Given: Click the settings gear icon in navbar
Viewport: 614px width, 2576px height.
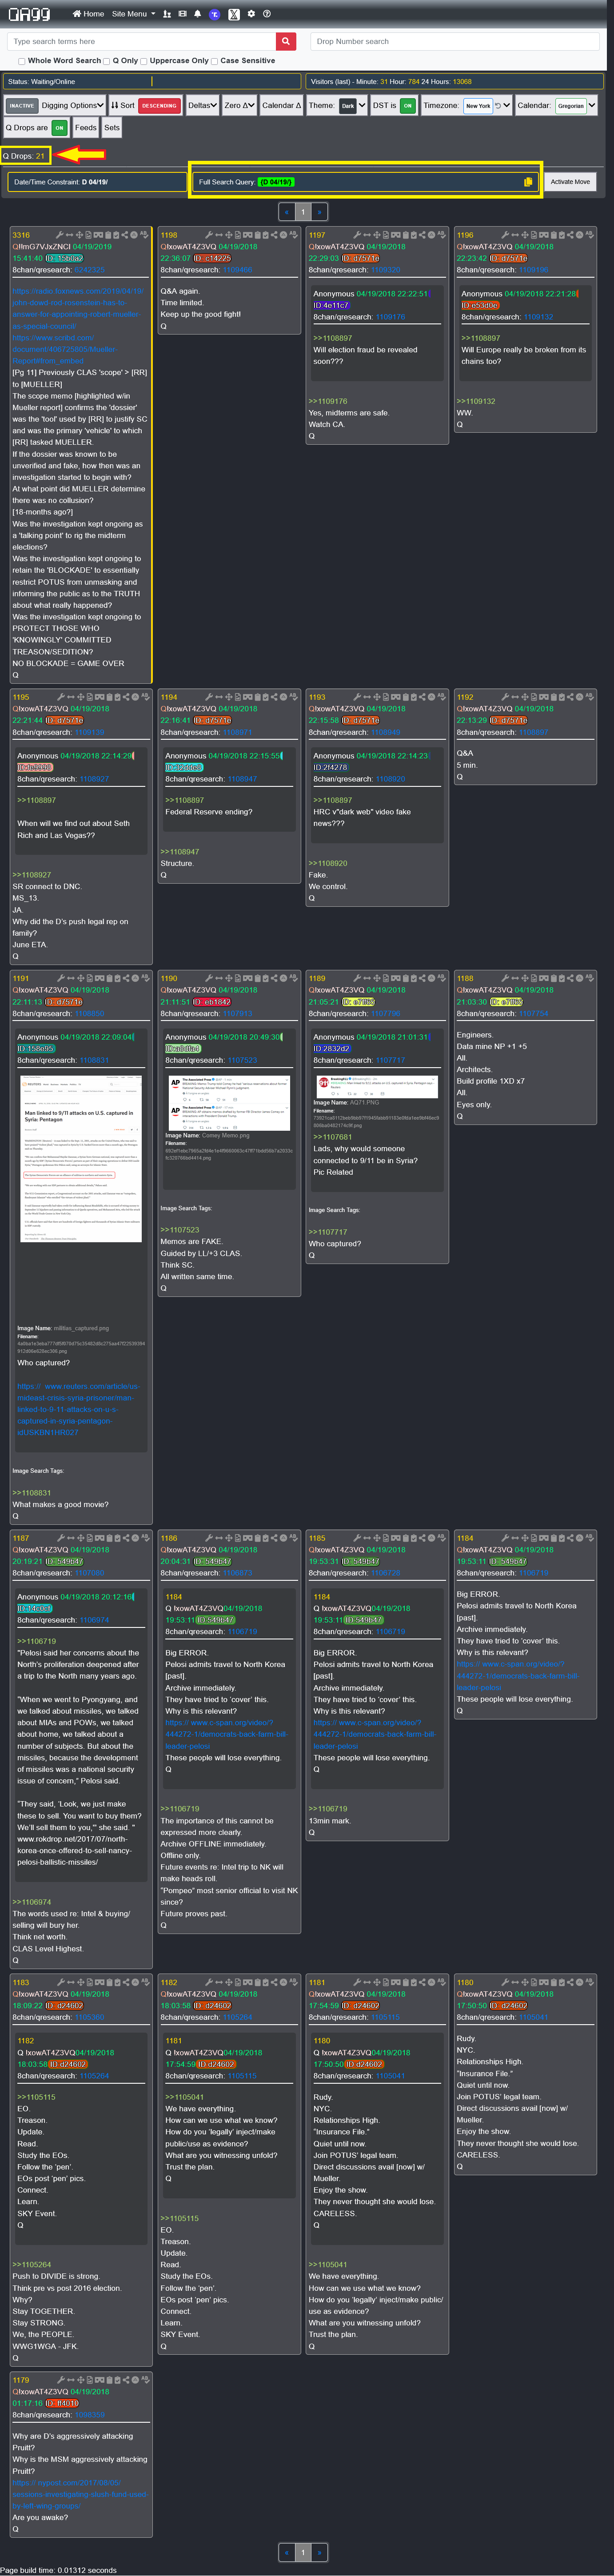Looking at the screenshot, I should [251, 14].
